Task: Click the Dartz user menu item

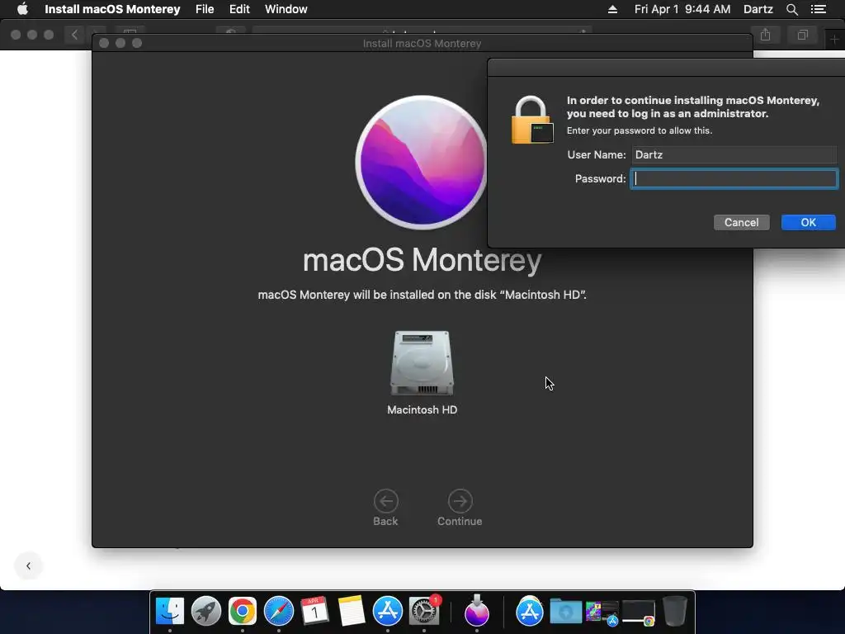Action: [758, 9]
